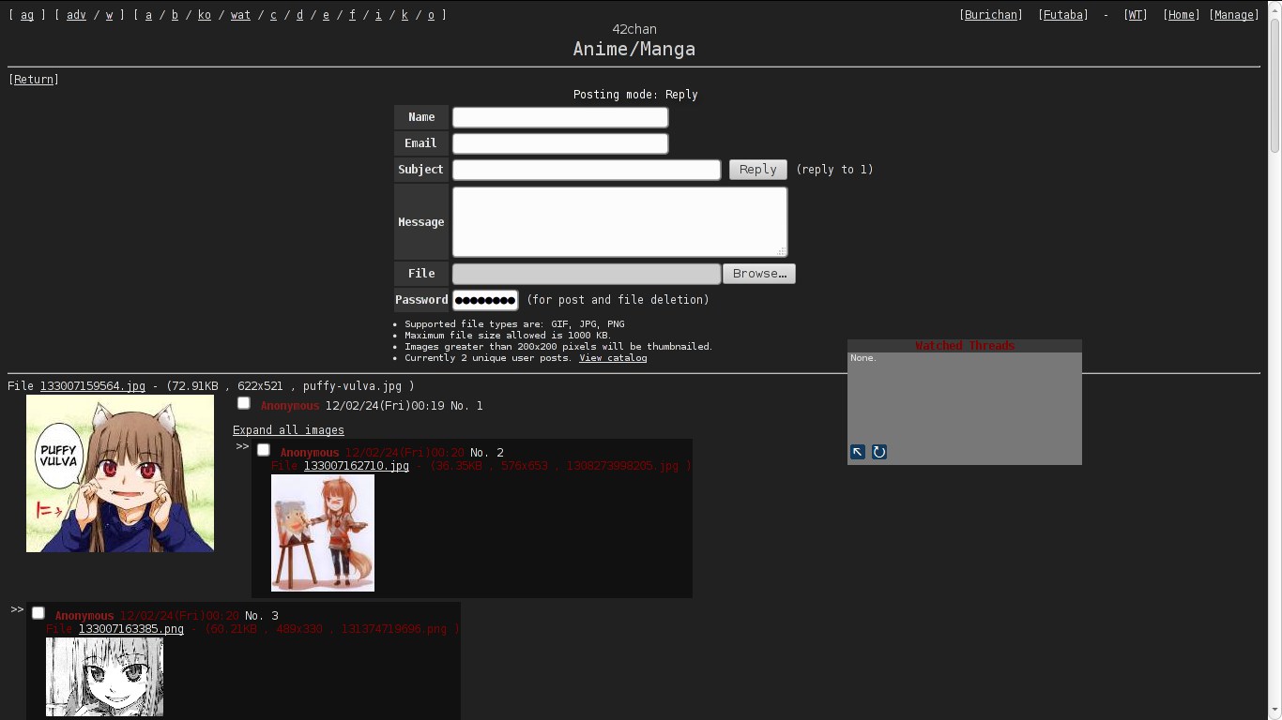The width and height of the screenshot is (1282, 720).
Task: Open the manga thumbnail in post 3
Action: point(104,677)
